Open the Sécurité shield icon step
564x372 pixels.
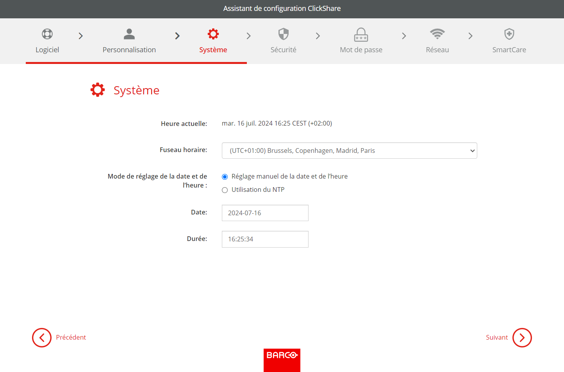pyautogui.click(x=284, y=34)
